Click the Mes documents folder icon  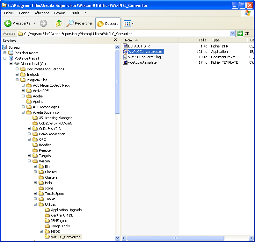pyautogui.click(x=11, y=53)
